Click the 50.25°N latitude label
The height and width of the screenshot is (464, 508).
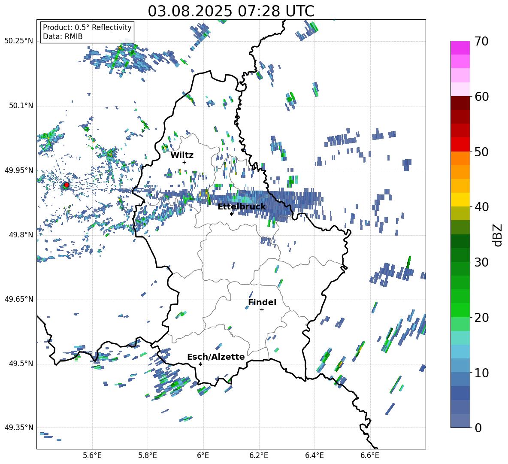(x=19, y=41)
